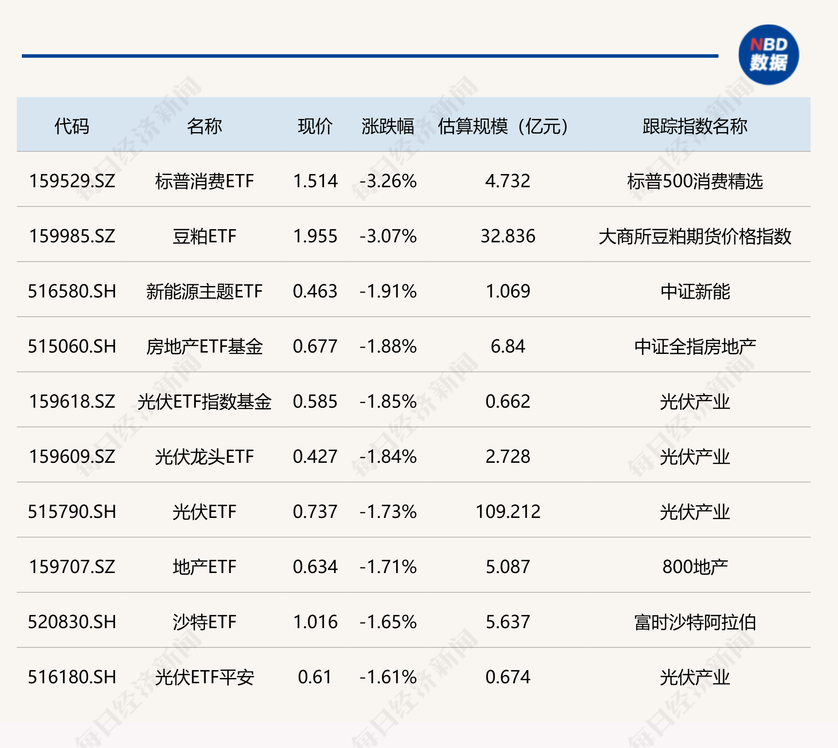Select the 代码 column header
Image resolution: width=838 pixels, height=748 pixels.
click(71, 126)
